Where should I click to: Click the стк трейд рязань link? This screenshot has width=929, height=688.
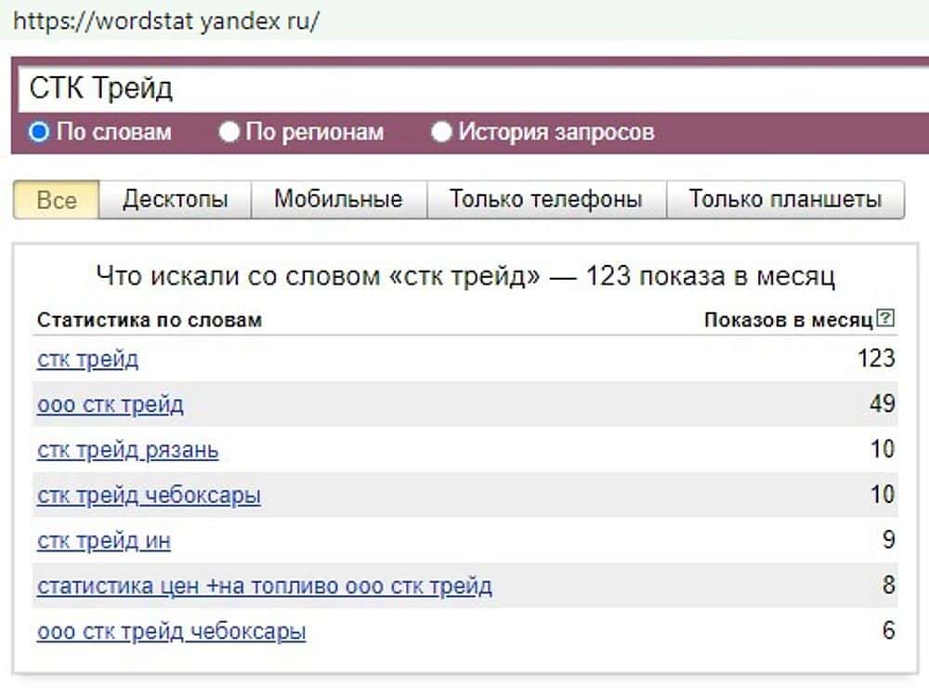point(128,450)
